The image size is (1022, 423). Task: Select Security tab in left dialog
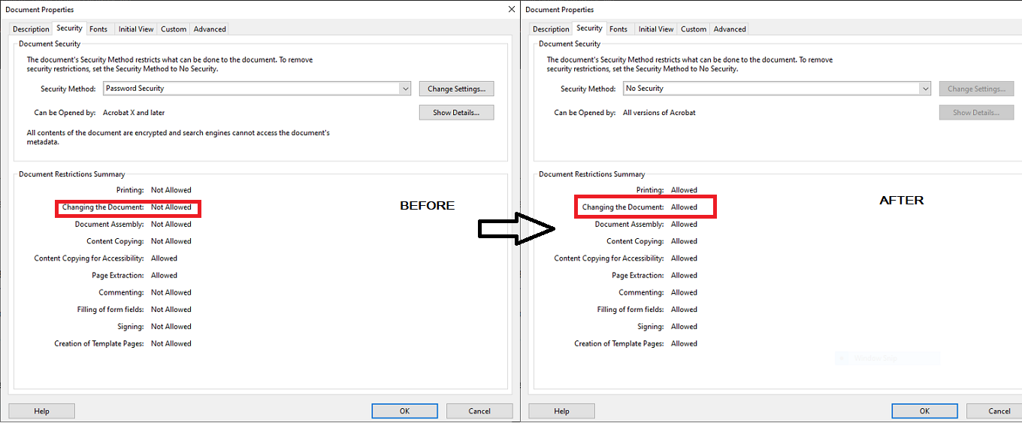(x=69, y=29)
